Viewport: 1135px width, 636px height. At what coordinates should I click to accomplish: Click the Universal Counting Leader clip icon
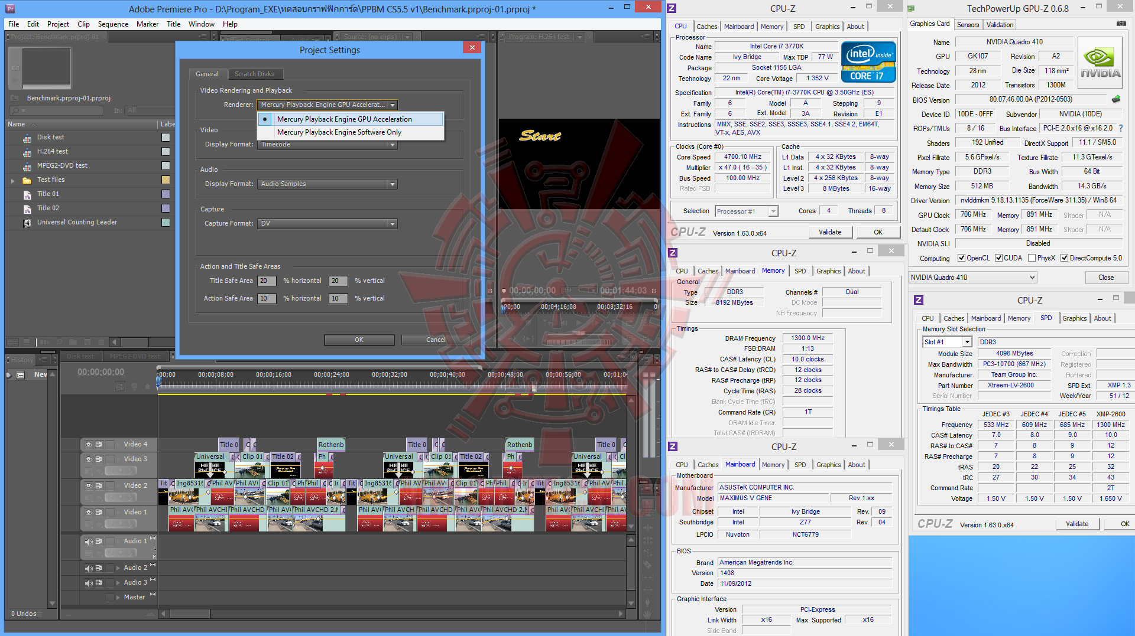[x=27, y=223]
